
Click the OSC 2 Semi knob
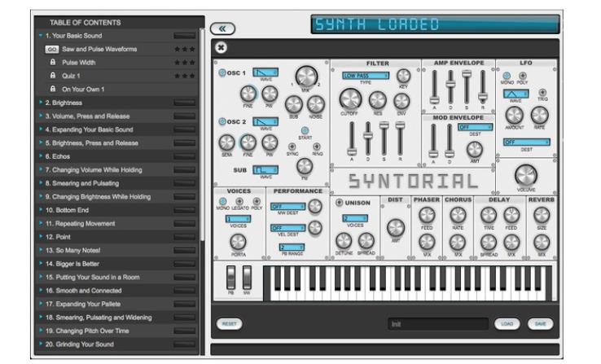tap(226, 143)
